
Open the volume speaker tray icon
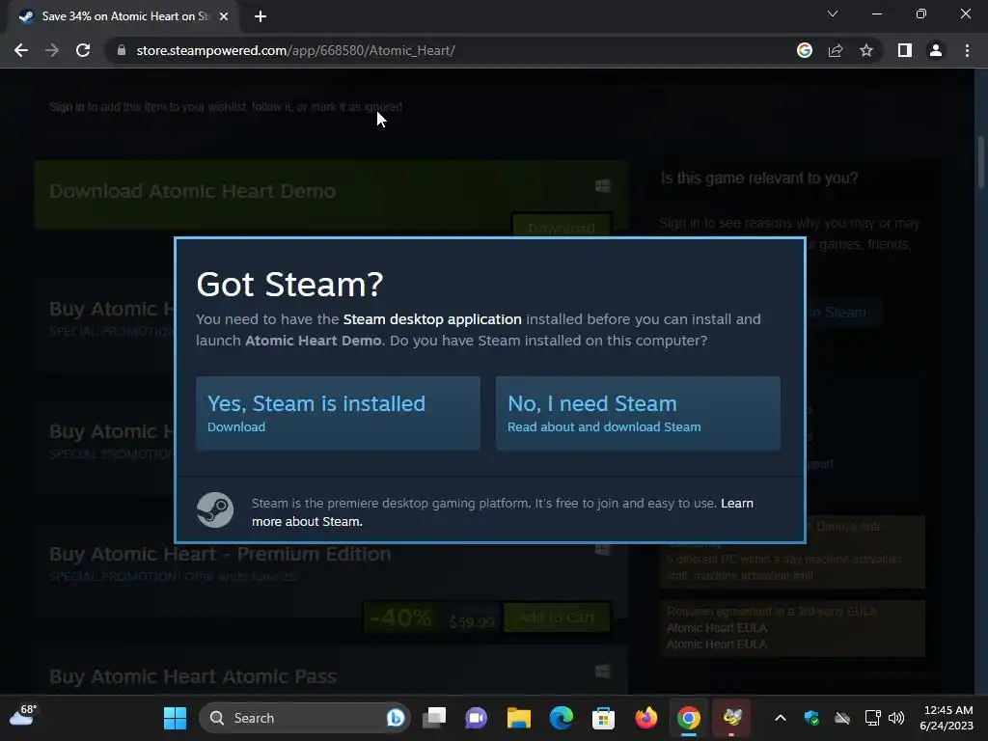pyautogui.click(x=896, y=718)
